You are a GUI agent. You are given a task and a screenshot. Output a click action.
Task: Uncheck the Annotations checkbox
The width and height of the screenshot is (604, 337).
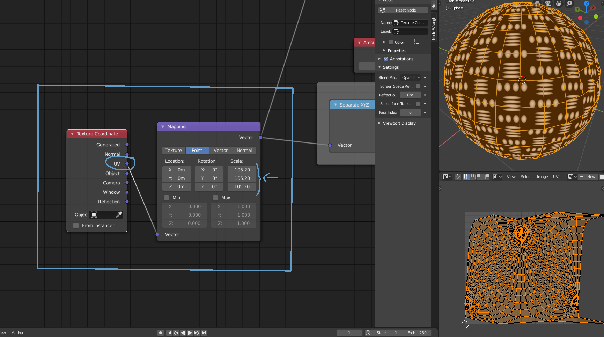(386, 59)
